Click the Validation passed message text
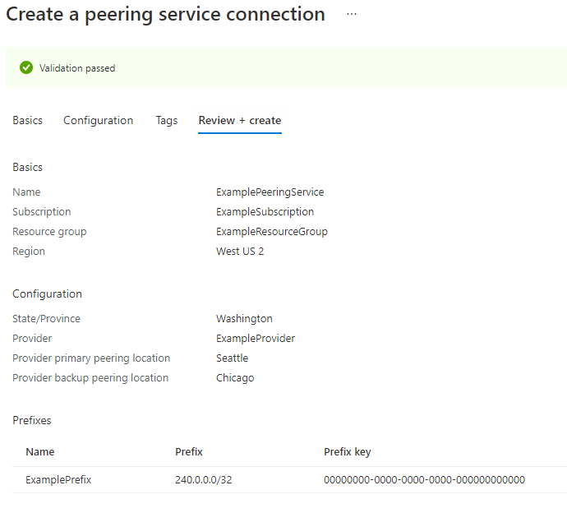The height and width of the screenshot is (513, 567). (x=77, y=68)
